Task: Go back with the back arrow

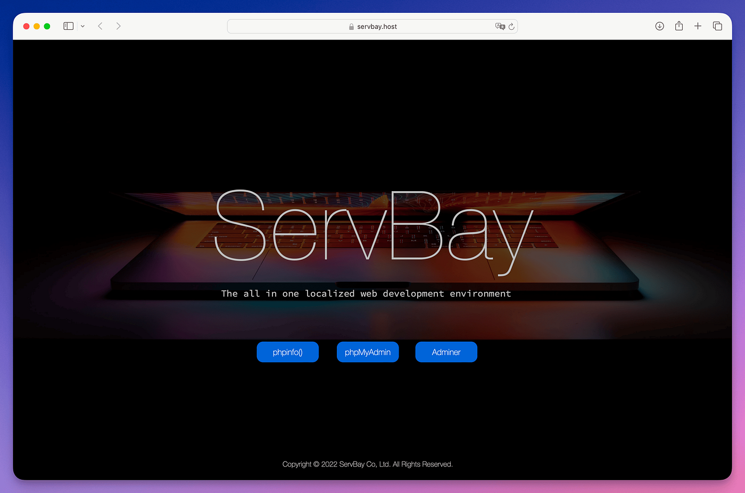Action: click(x=100, y=26)
